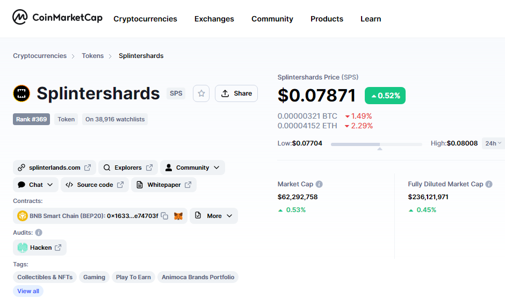Click the 0.45% fully diluted change
The height and width of the screenshot is (298, 505).
coord(422,210)
